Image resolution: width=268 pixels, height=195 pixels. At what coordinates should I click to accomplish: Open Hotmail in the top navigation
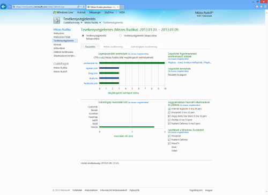point(81,12)
